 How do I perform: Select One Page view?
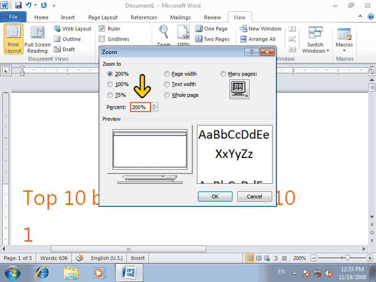tap(211, 29)
